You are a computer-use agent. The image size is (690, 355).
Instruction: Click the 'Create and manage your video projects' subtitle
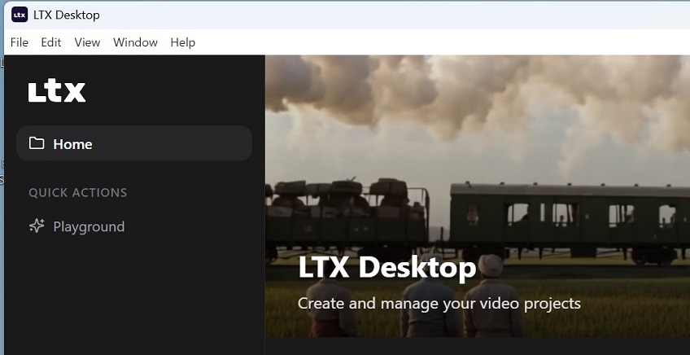point(439,304)
